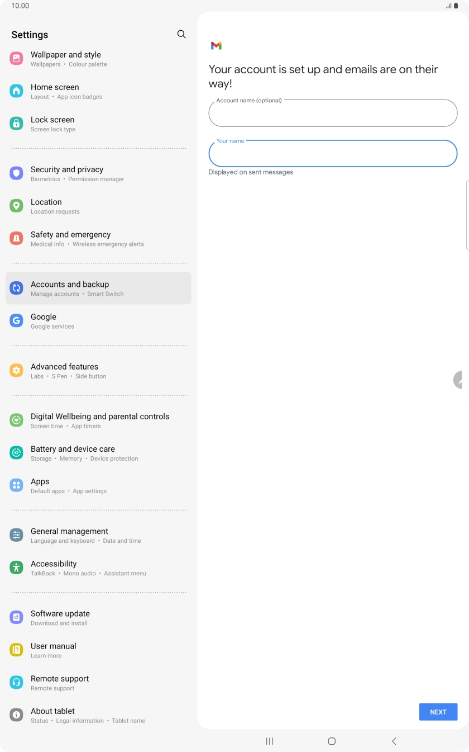The height and width of the screenshot is (752, 469).
Task: Tap the Android back navigation button
Action: 394,741
